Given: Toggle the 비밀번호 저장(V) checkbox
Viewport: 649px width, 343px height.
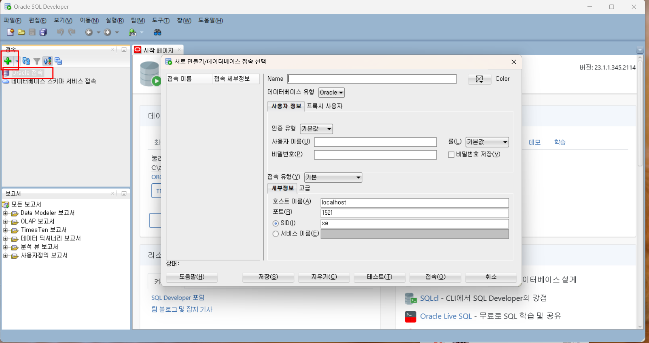Looking at the screenshot, I should (x=451, y=155).
